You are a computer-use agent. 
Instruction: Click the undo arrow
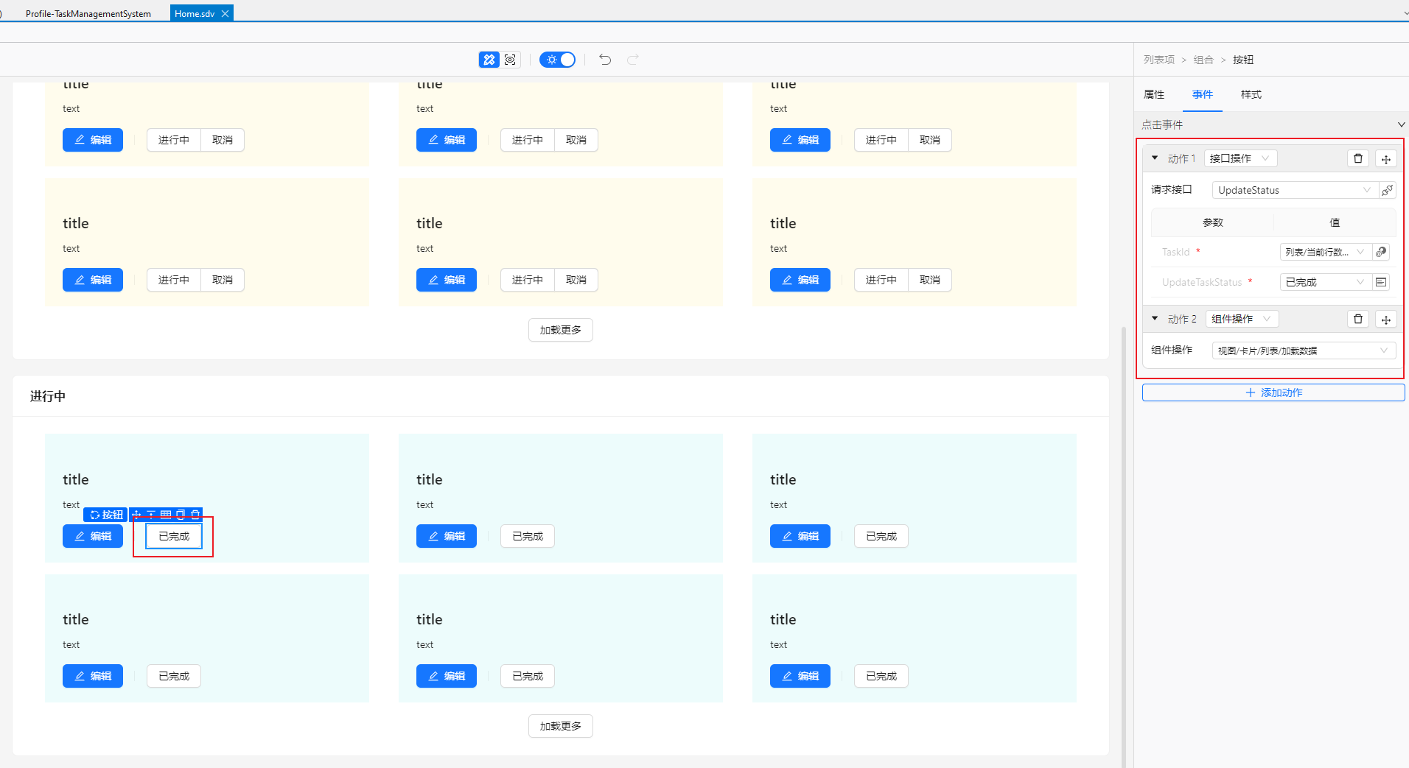[605, 60]
